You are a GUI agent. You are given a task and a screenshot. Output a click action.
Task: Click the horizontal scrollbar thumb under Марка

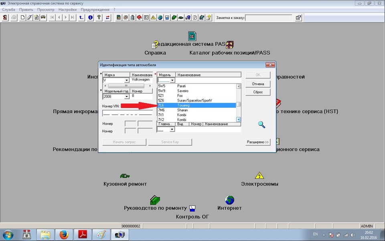click(126, 86)
